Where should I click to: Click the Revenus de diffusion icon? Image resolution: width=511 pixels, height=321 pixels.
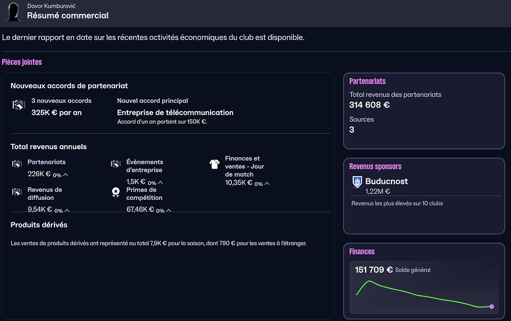click(x=17, y=192)
